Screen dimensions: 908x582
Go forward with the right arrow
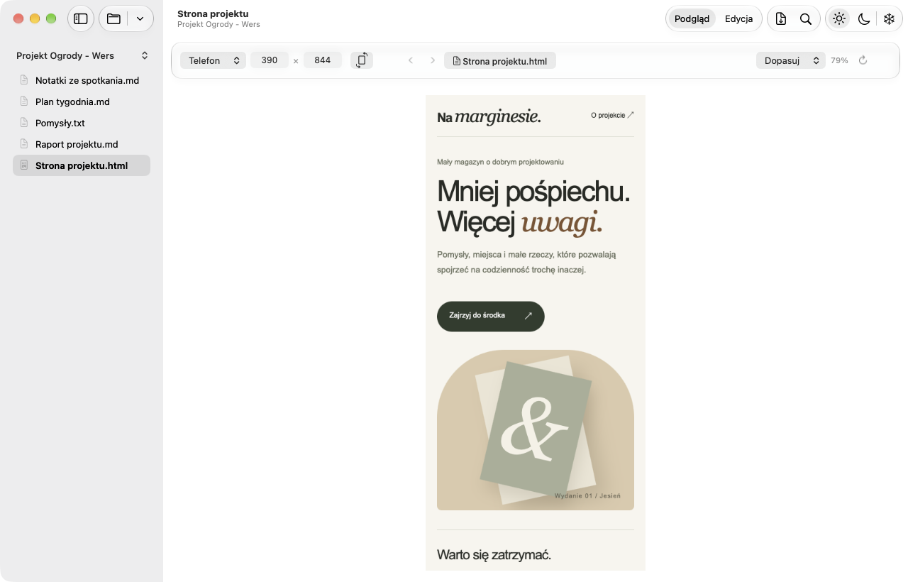click(x=433, y=60)
